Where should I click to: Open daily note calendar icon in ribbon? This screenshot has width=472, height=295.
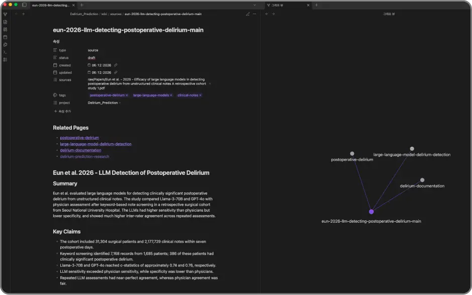click(x=5, y=37)
